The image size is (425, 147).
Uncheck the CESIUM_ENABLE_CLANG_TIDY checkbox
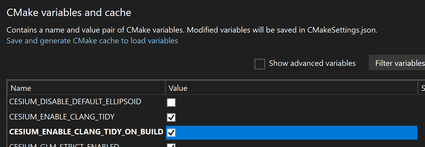click(171, 117)
